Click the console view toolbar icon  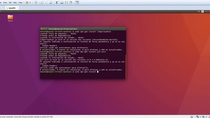tap(77, 3)
